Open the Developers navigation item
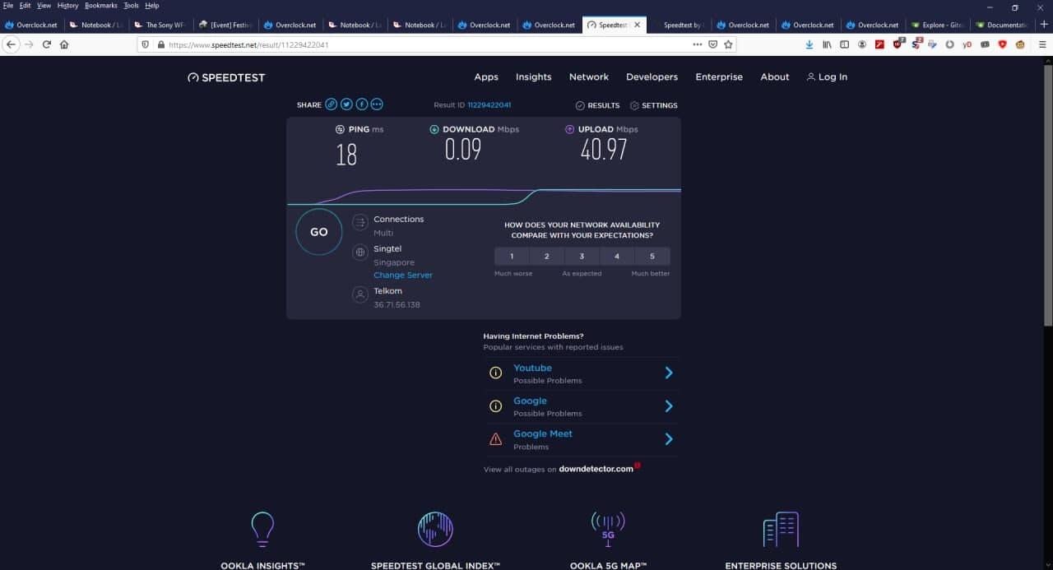Viewport: 1053px width, 570px height. (652, 77)
